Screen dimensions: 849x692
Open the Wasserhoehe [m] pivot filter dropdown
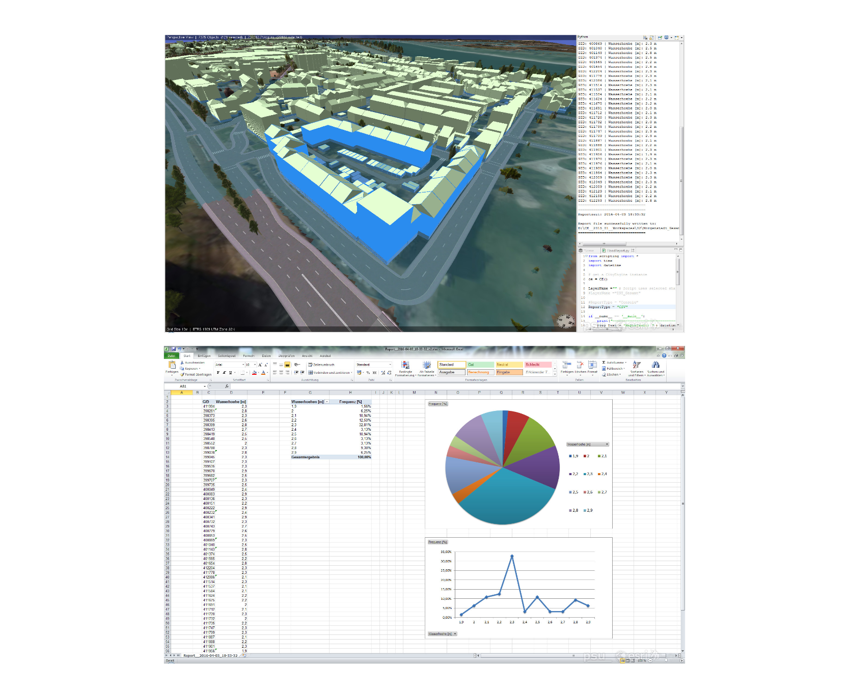click(x=327, y=402)
